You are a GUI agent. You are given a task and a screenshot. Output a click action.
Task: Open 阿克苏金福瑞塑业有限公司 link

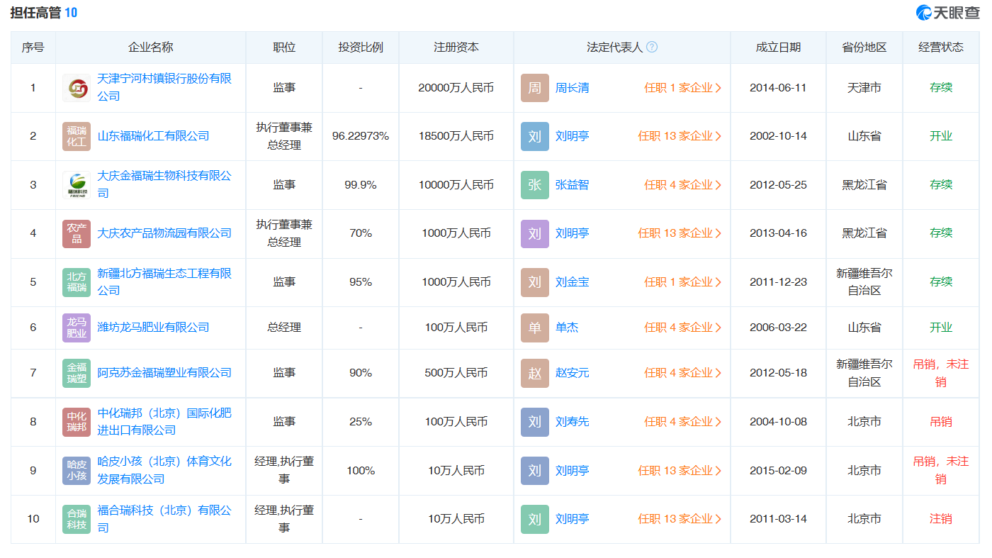click(x=164, y=373)
